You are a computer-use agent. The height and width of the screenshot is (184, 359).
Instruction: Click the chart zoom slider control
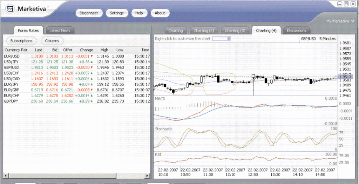pyautogui.click(x=222, y=39)
